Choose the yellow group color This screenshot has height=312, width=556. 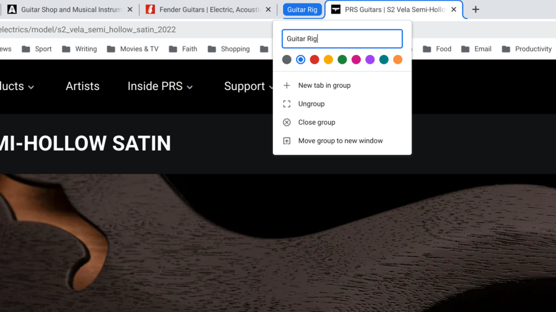(329, 60)
